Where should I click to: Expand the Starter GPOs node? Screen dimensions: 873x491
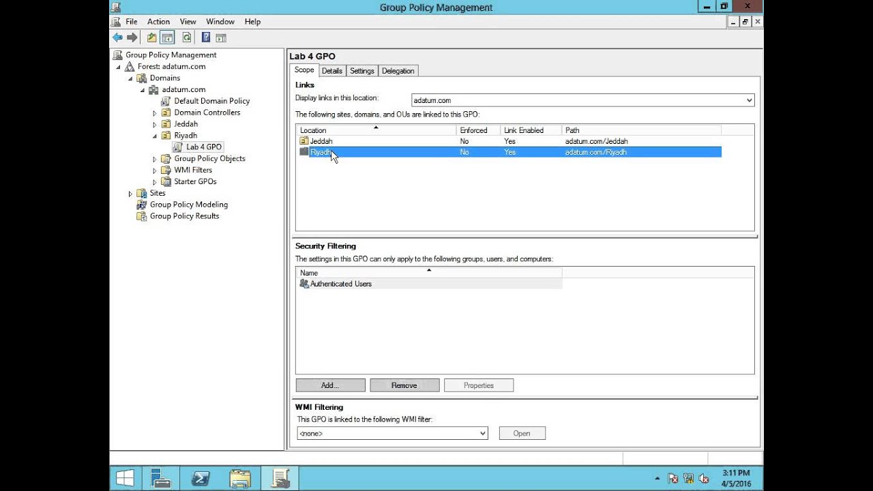click(155, 182)
